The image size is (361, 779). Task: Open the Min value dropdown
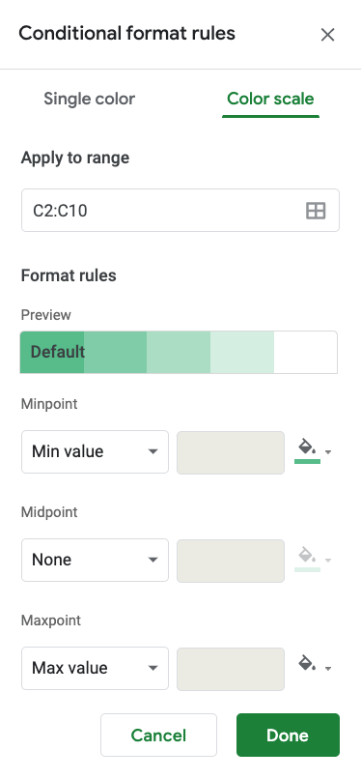[x=95, y=451]
